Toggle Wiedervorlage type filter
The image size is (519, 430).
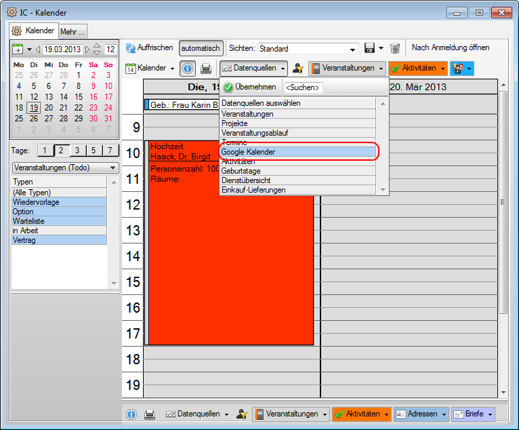coord(59,202)
